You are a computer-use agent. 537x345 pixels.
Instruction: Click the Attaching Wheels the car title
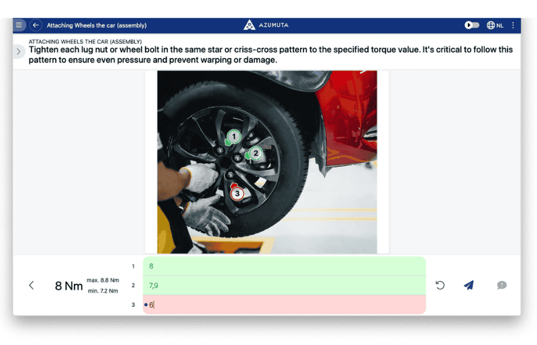coord(97,26)
